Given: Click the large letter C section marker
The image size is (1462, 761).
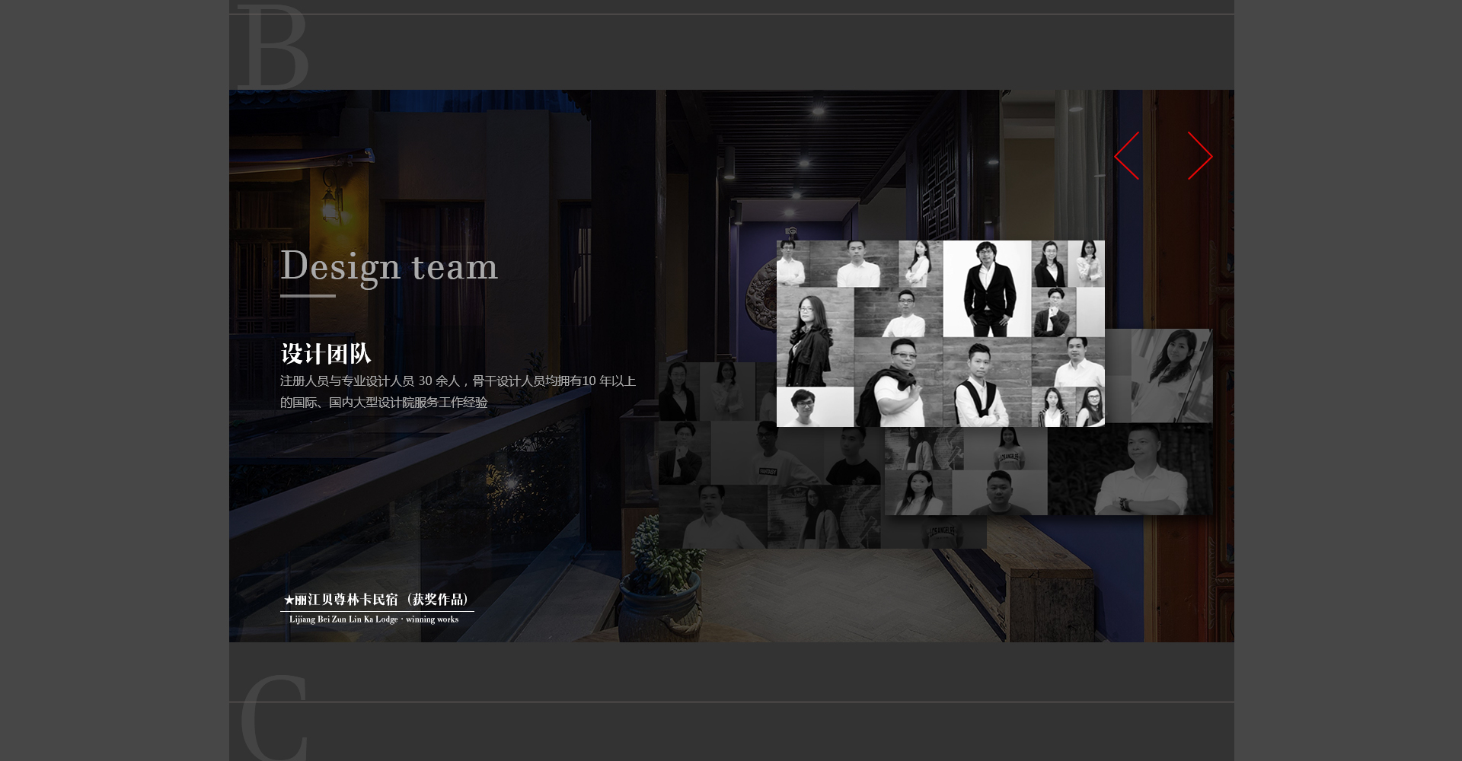Looking at the screenshot, I should [273, 719].
